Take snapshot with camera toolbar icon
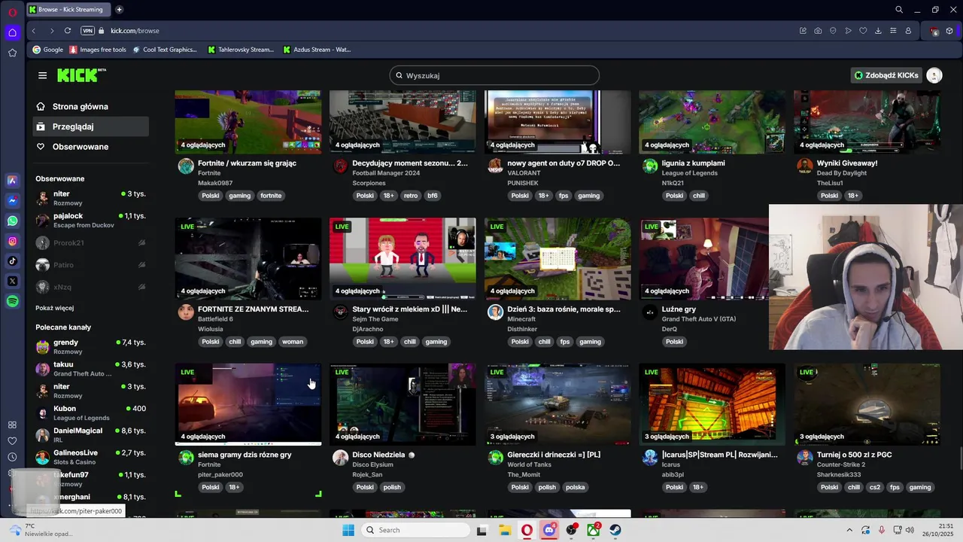Screen dimensions: 963x542 pyautogui.click(x=818, y=31)
